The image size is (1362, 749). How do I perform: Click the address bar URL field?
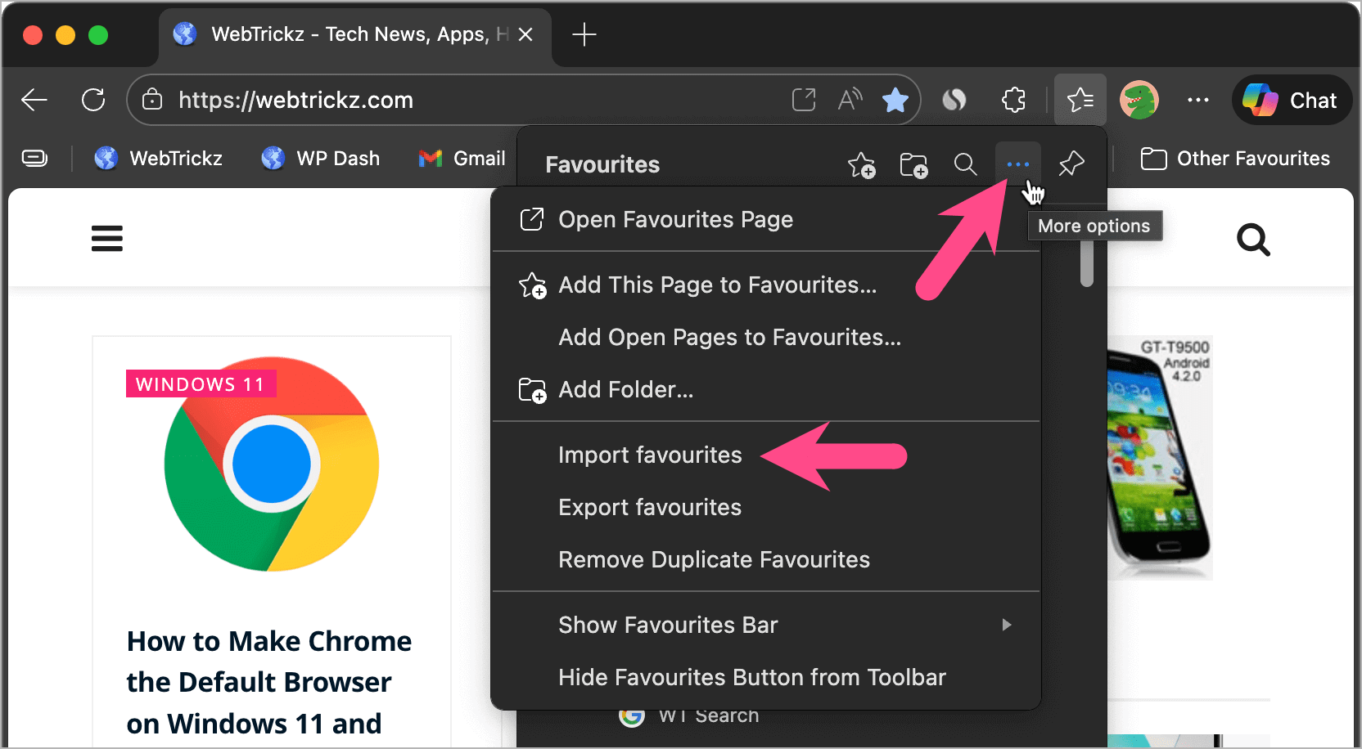pyautogui.click(x=458, y=100)
